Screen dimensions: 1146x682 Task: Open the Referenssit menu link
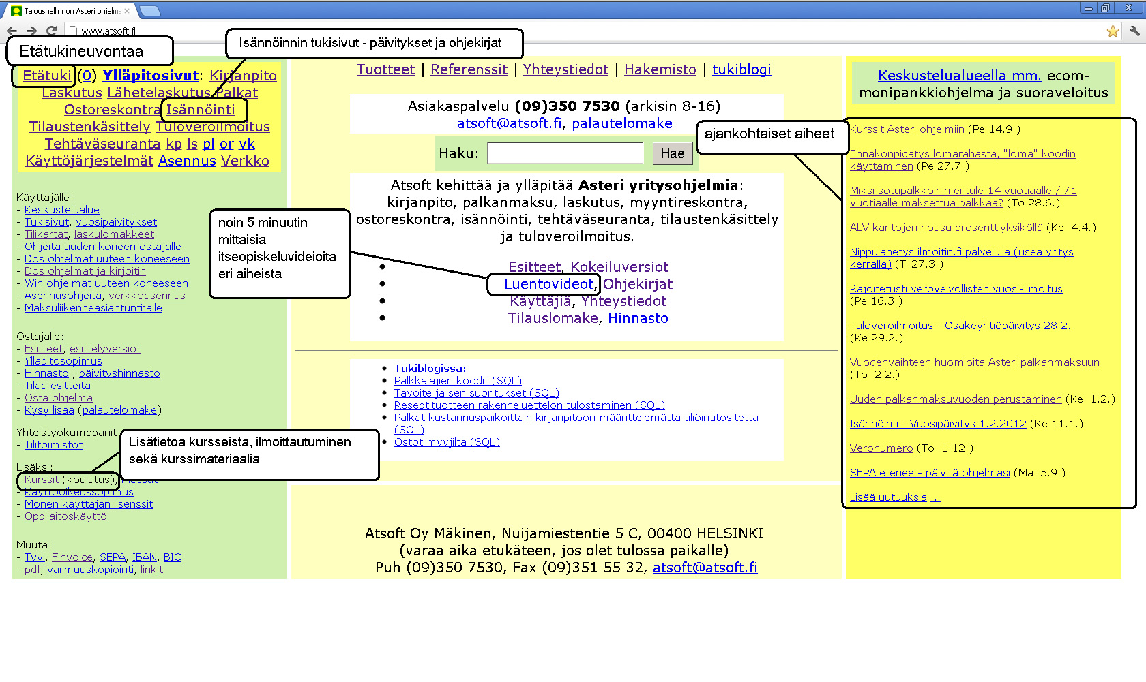pos(469,69)
